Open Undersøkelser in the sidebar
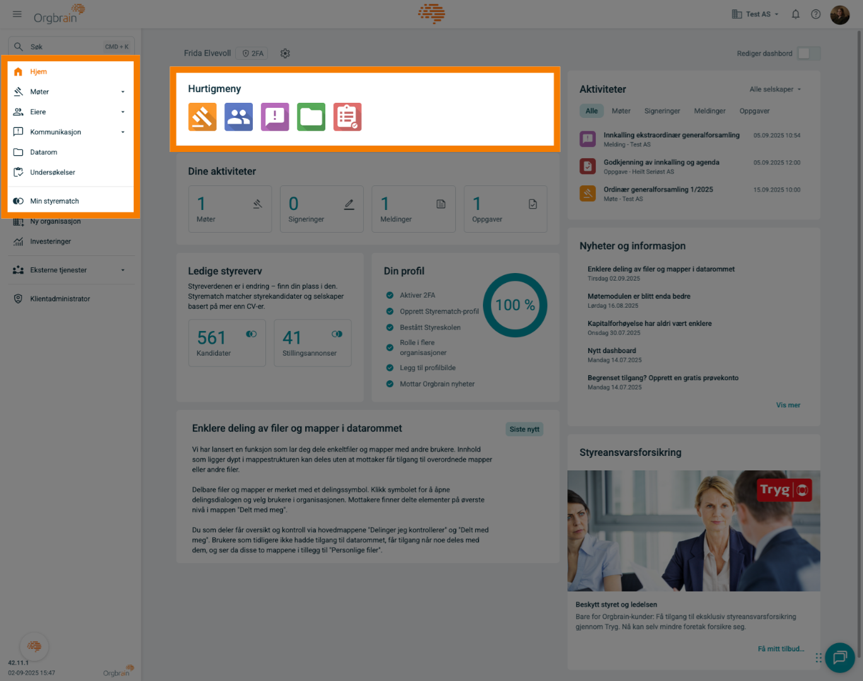The width and height of the screenshot is (863, 681). 71,172
